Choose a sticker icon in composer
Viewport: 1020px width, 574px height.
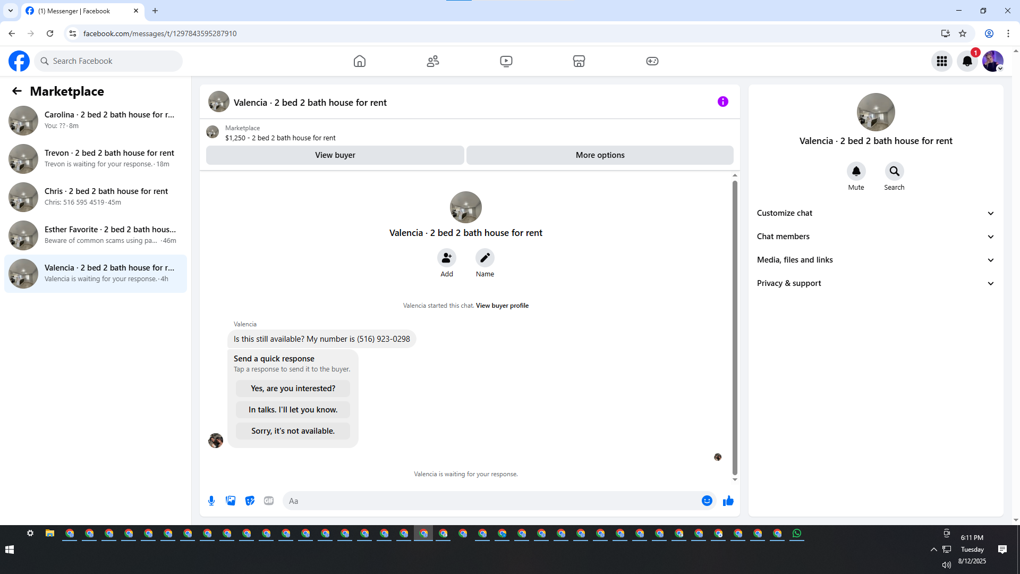pos(250,501)
